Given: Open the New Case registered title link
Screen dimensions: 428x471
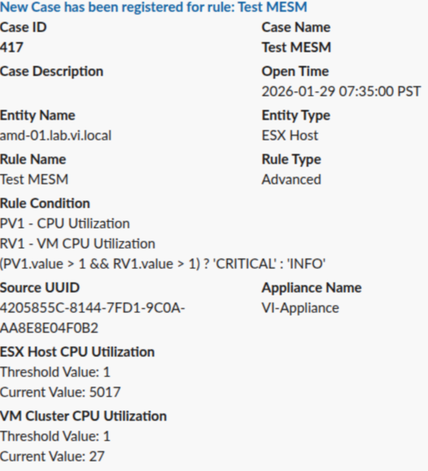Looking at the screenshot, I should tap(154, 7).
